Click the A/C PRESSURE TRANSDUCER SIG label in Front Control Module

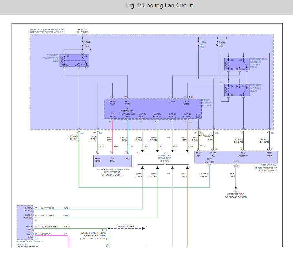tap(127, 112)
